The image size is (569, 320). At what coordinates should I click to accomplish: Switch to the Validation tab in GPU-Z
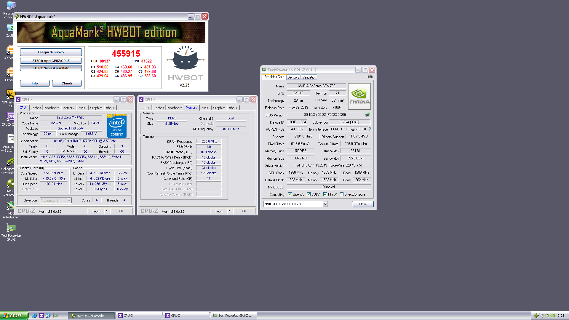(309, 77)
